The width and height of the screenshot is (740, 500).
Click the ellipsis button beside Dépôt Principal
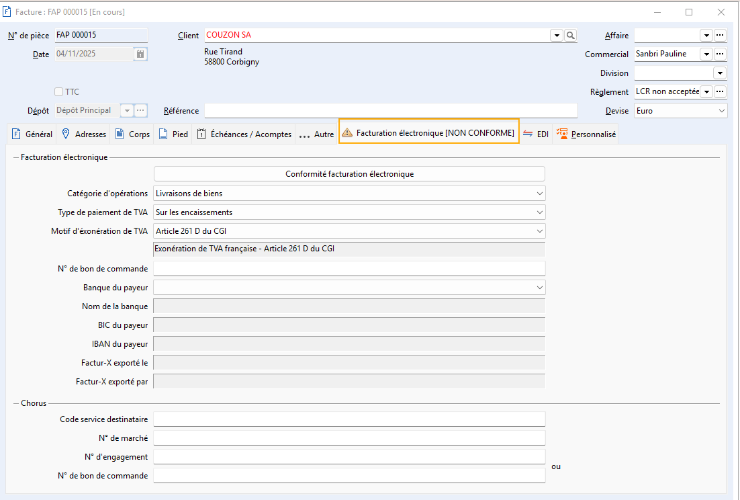coord(140,110)
